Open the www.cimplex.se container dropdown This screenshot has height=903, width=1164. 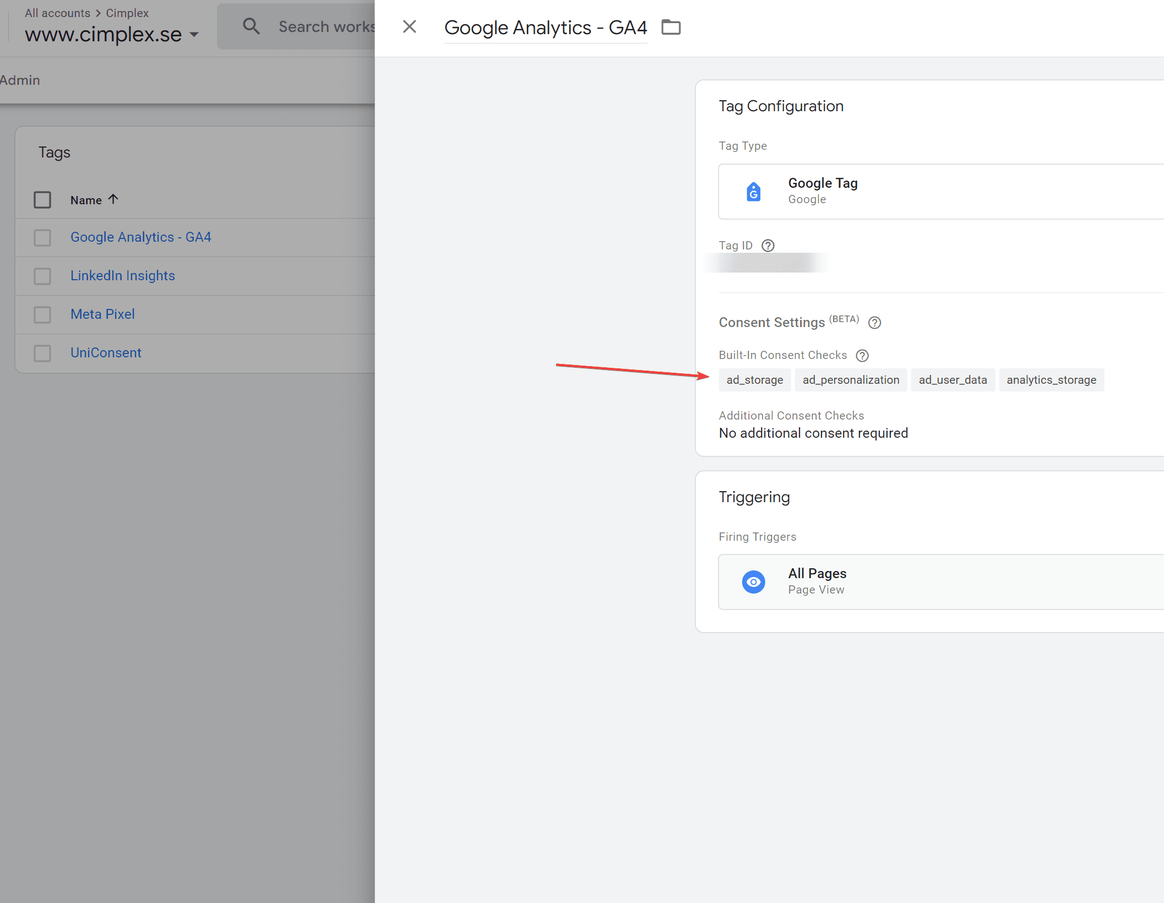112,34
